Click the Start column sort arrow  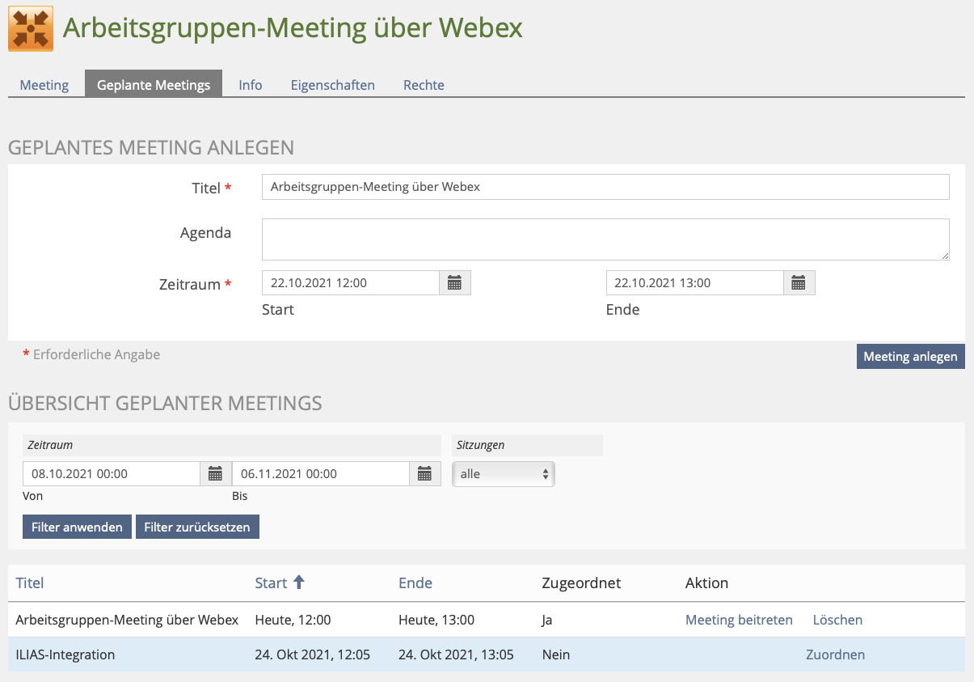pyautogui.click(x=299, y=582)
